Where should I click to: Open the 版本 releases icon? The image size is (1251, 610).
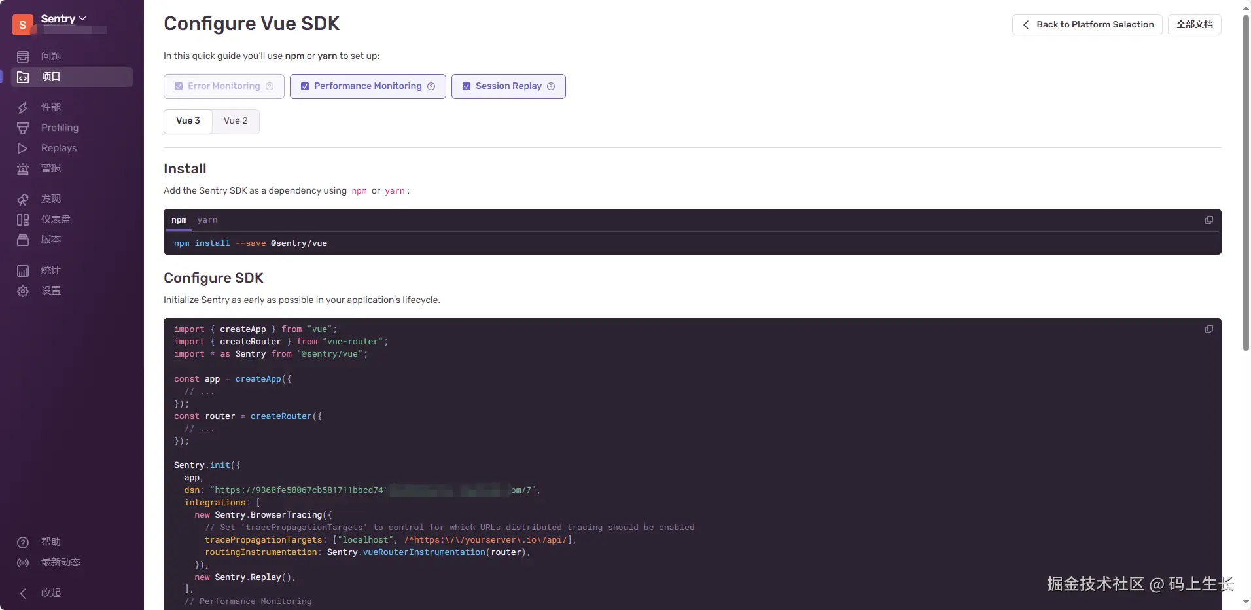(x=23, y=240)
